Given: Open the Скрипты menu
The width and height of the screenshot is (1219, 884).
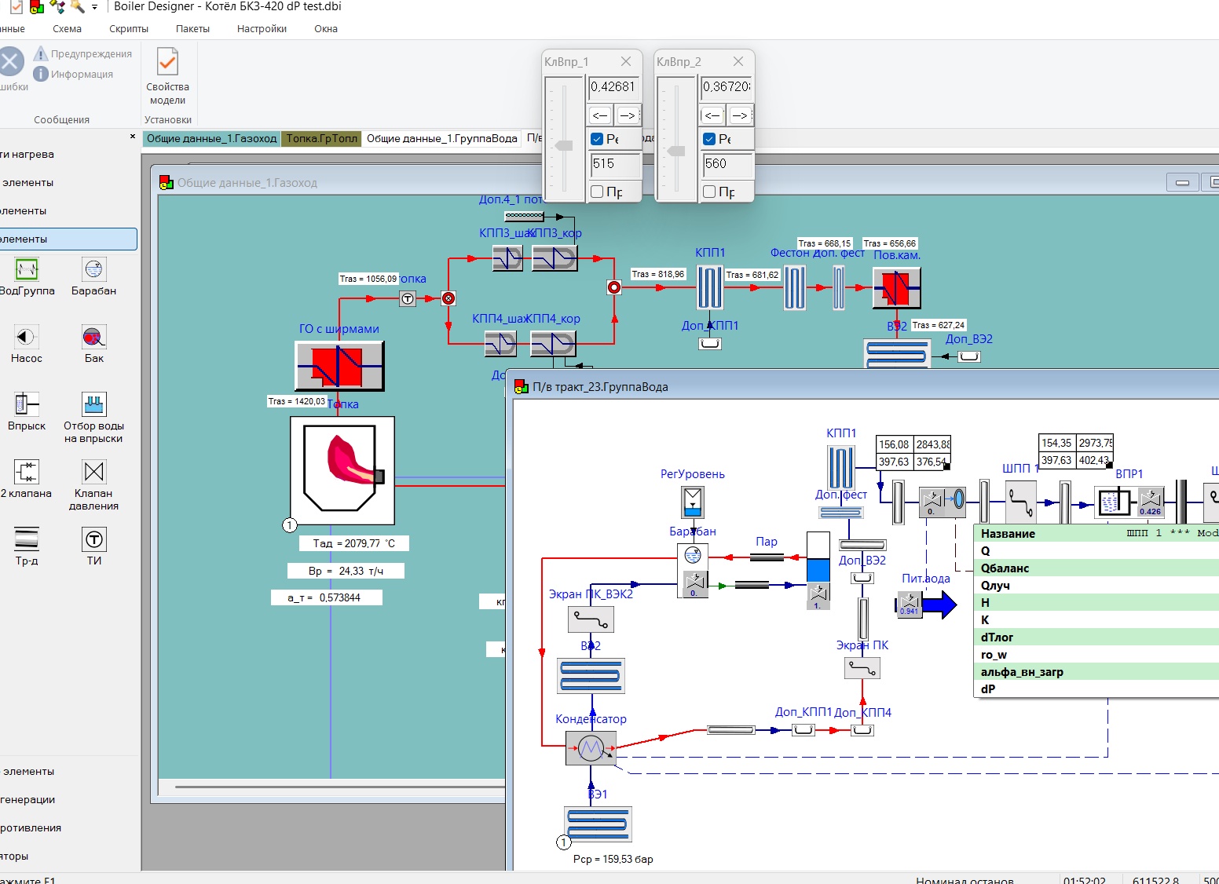Looking at the screenshot, I should click(x=129, y=29).
